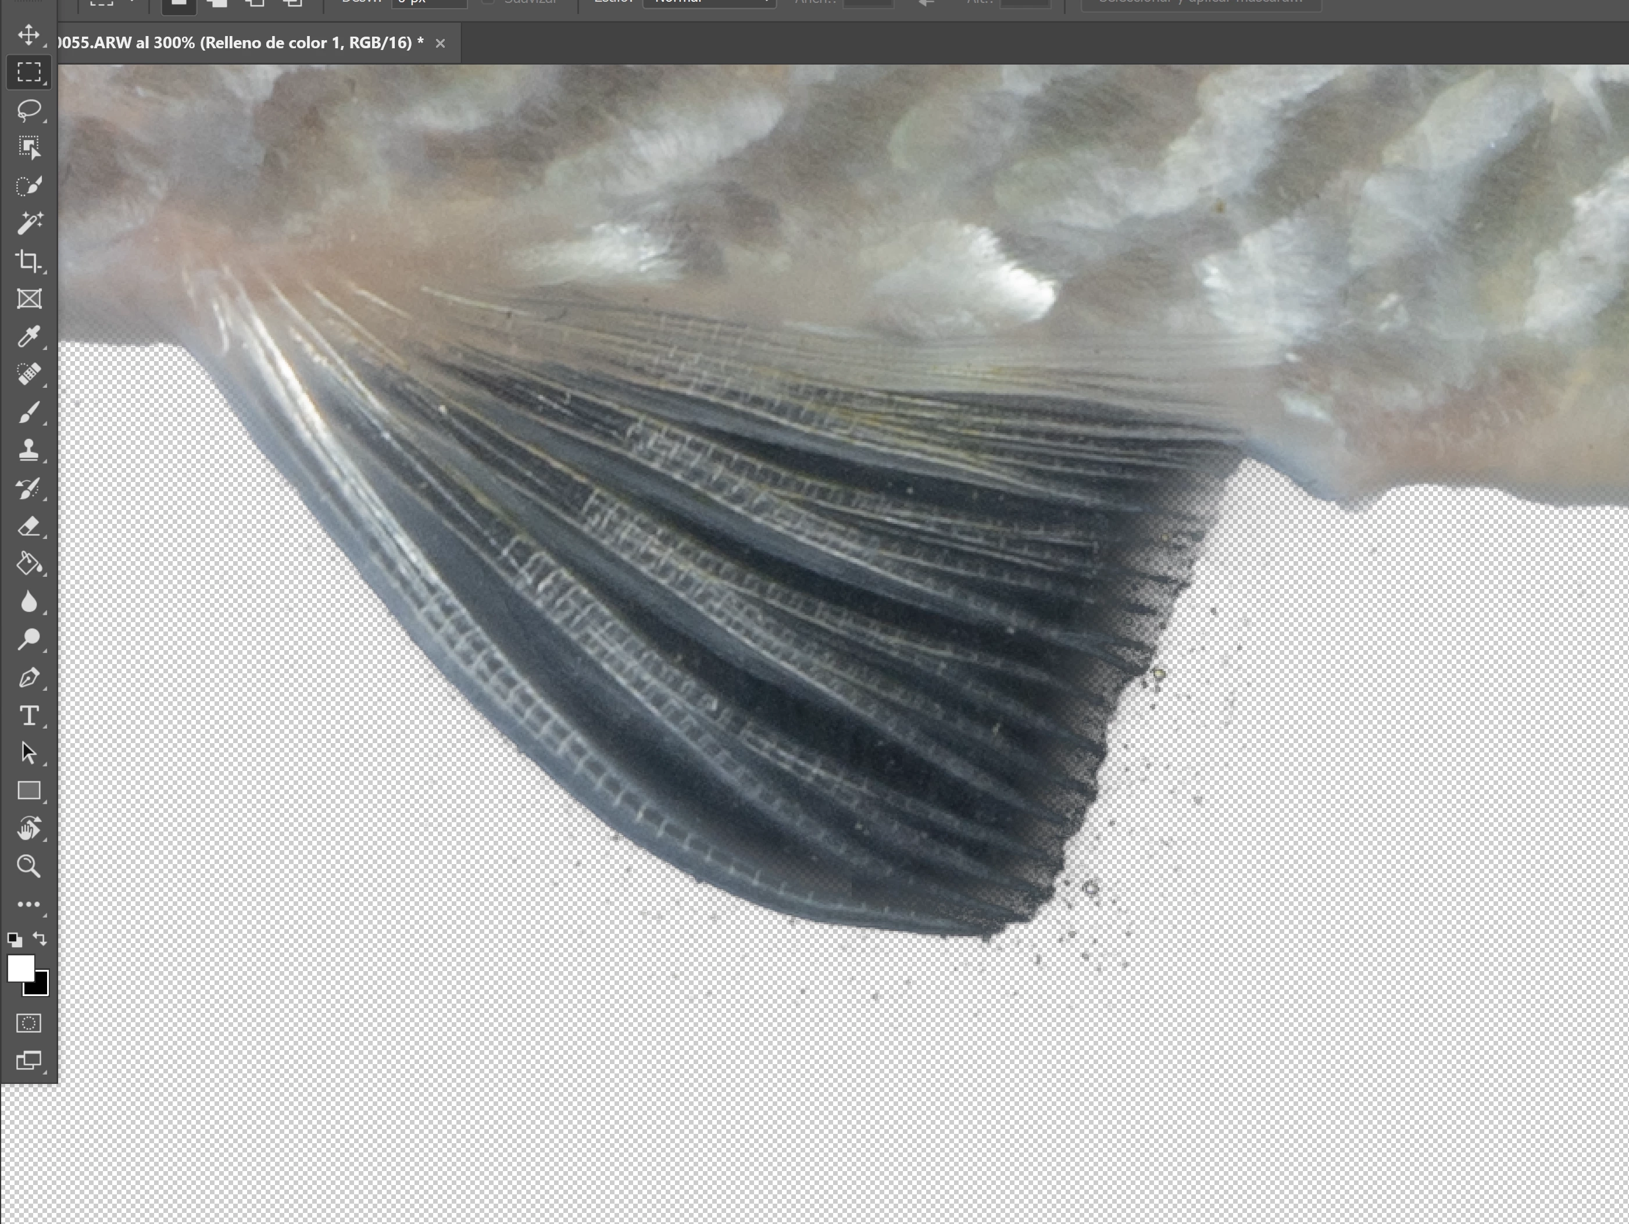Toggle Quick Mask mode
This screenshot has width=1629, height=1224.
pos(28,1023)
